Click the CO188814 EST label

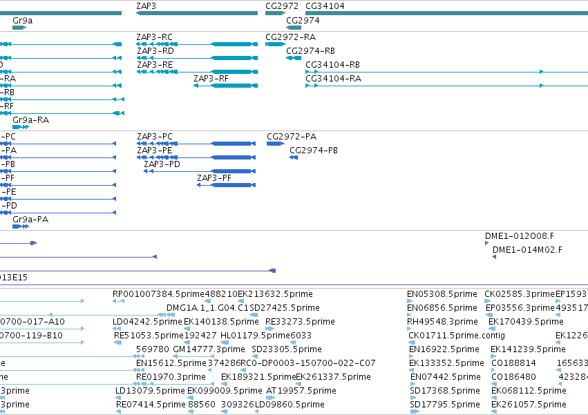click(x=513, y=363)
